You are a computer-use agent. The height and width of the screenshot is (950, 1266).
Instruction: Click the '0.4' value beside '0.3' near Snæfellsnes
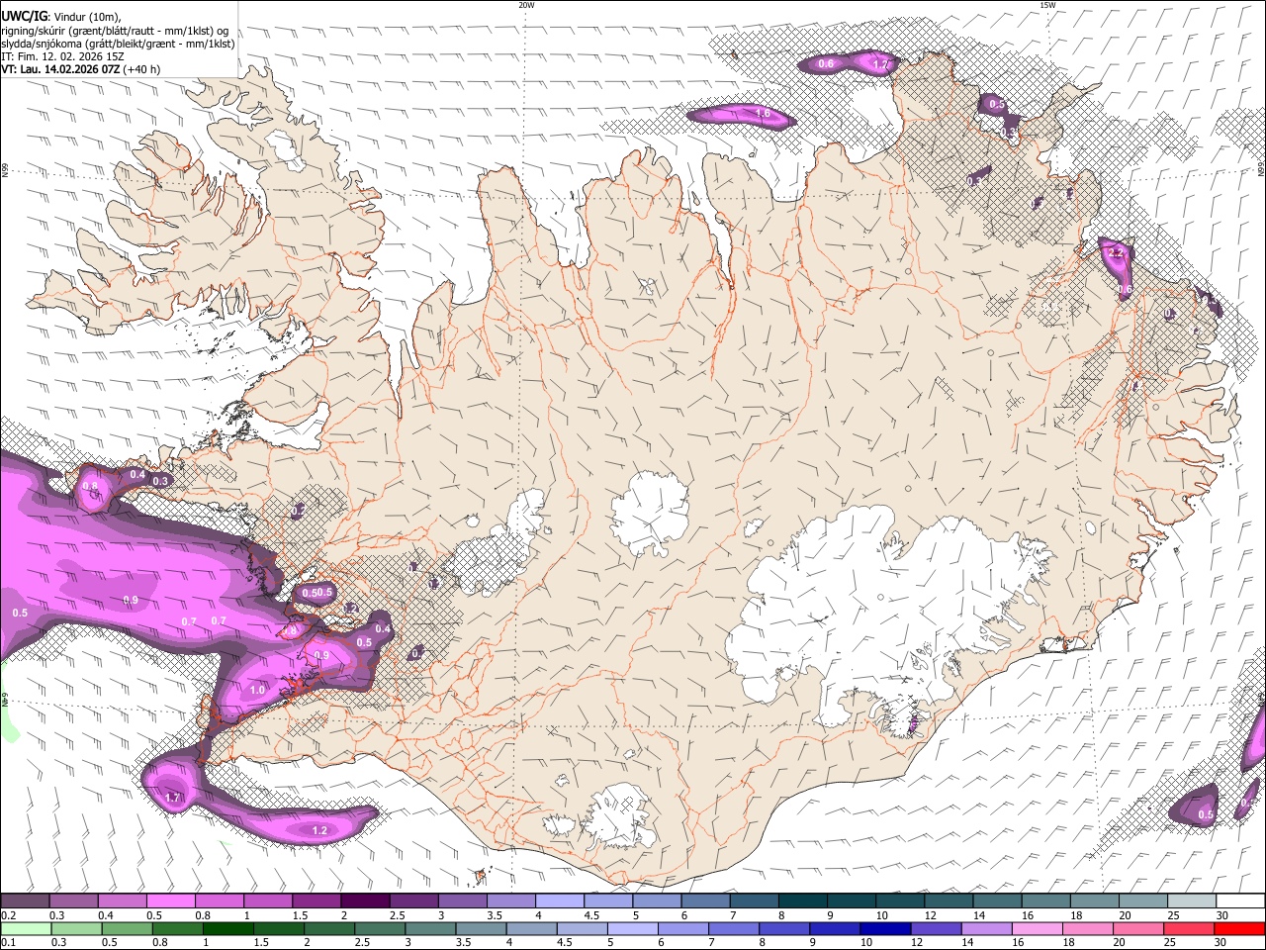(137, 475)
